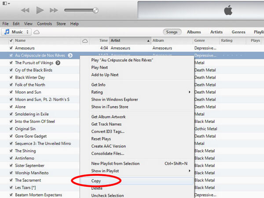
Task: Toggle sort direction on Artist column
Action: (130, 40)
